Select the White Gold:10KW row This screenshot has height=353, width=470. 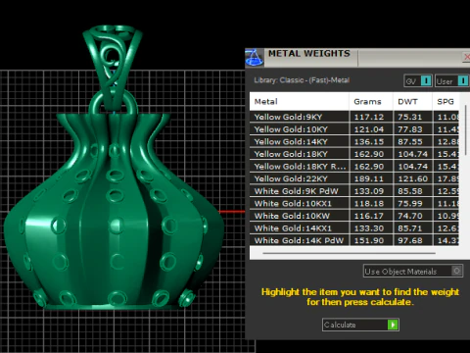(354, 216)
